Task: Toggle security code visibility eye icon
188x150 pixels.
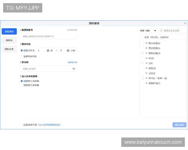Action: coord(74,69)
